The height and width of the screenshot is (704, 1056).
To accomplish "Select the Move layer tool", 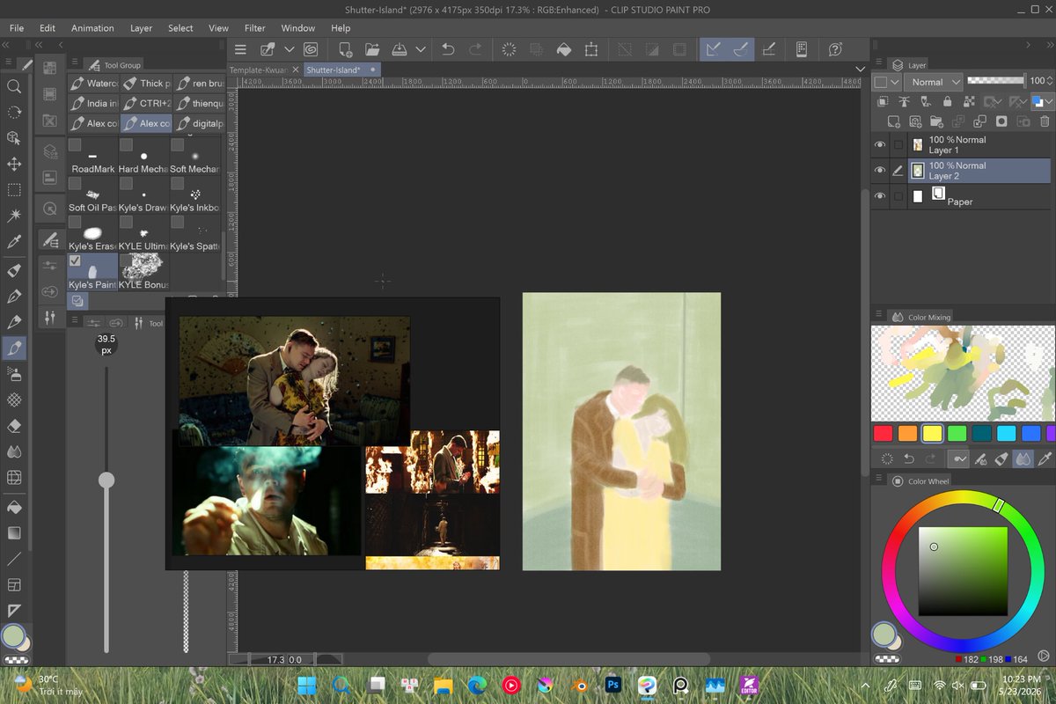I will (x=14, y=164).
